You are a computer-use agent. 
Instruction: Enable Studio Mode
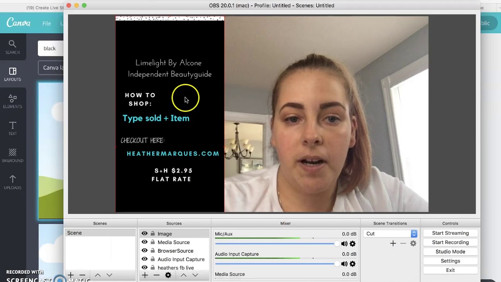coord(450,252)
